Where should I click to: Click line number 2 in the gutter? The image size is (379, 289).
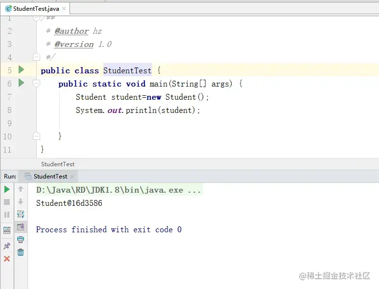tap(9, 31)
